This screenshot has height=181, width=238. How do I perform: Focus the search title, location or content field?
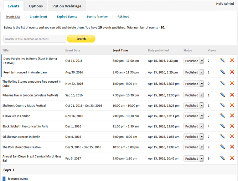pyautogui.click(x=35, y=39)
